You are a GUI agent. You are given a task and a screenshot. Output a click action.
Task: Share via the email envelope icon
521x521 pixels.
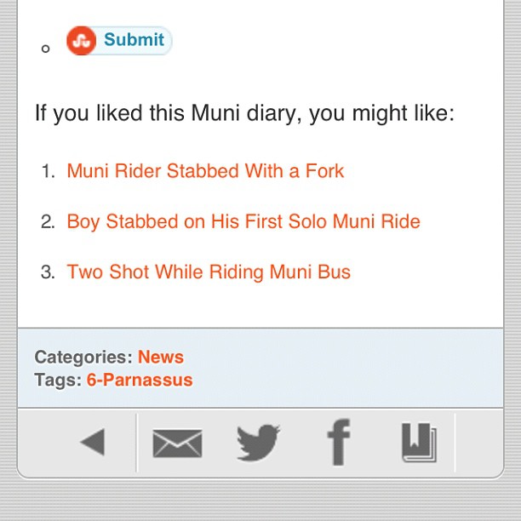tap(177, 443)
